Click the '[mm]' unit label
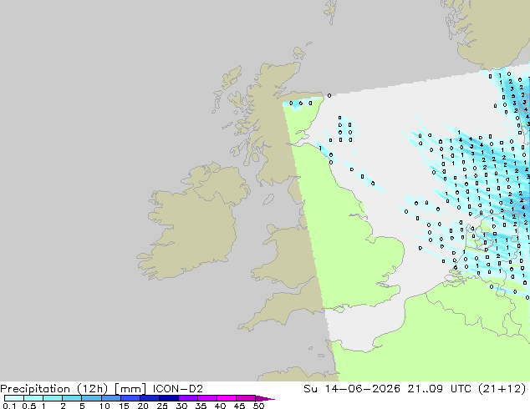Image resolution: width=530 pixels, height=409 pixels. [x=130, y=389]
